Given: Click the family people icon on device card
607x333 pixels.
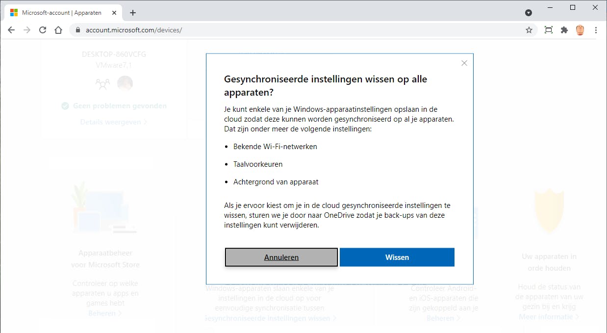Looking at the screenshot, I should coord(102,84).
